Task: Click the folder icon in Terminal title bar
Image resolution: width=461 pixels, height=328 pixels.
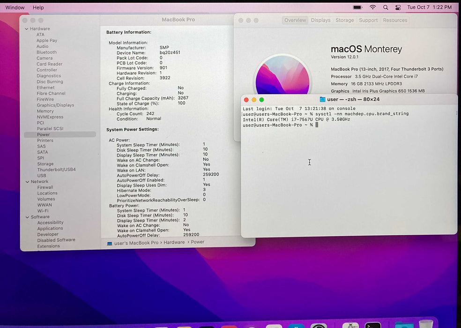Action: 322,99
